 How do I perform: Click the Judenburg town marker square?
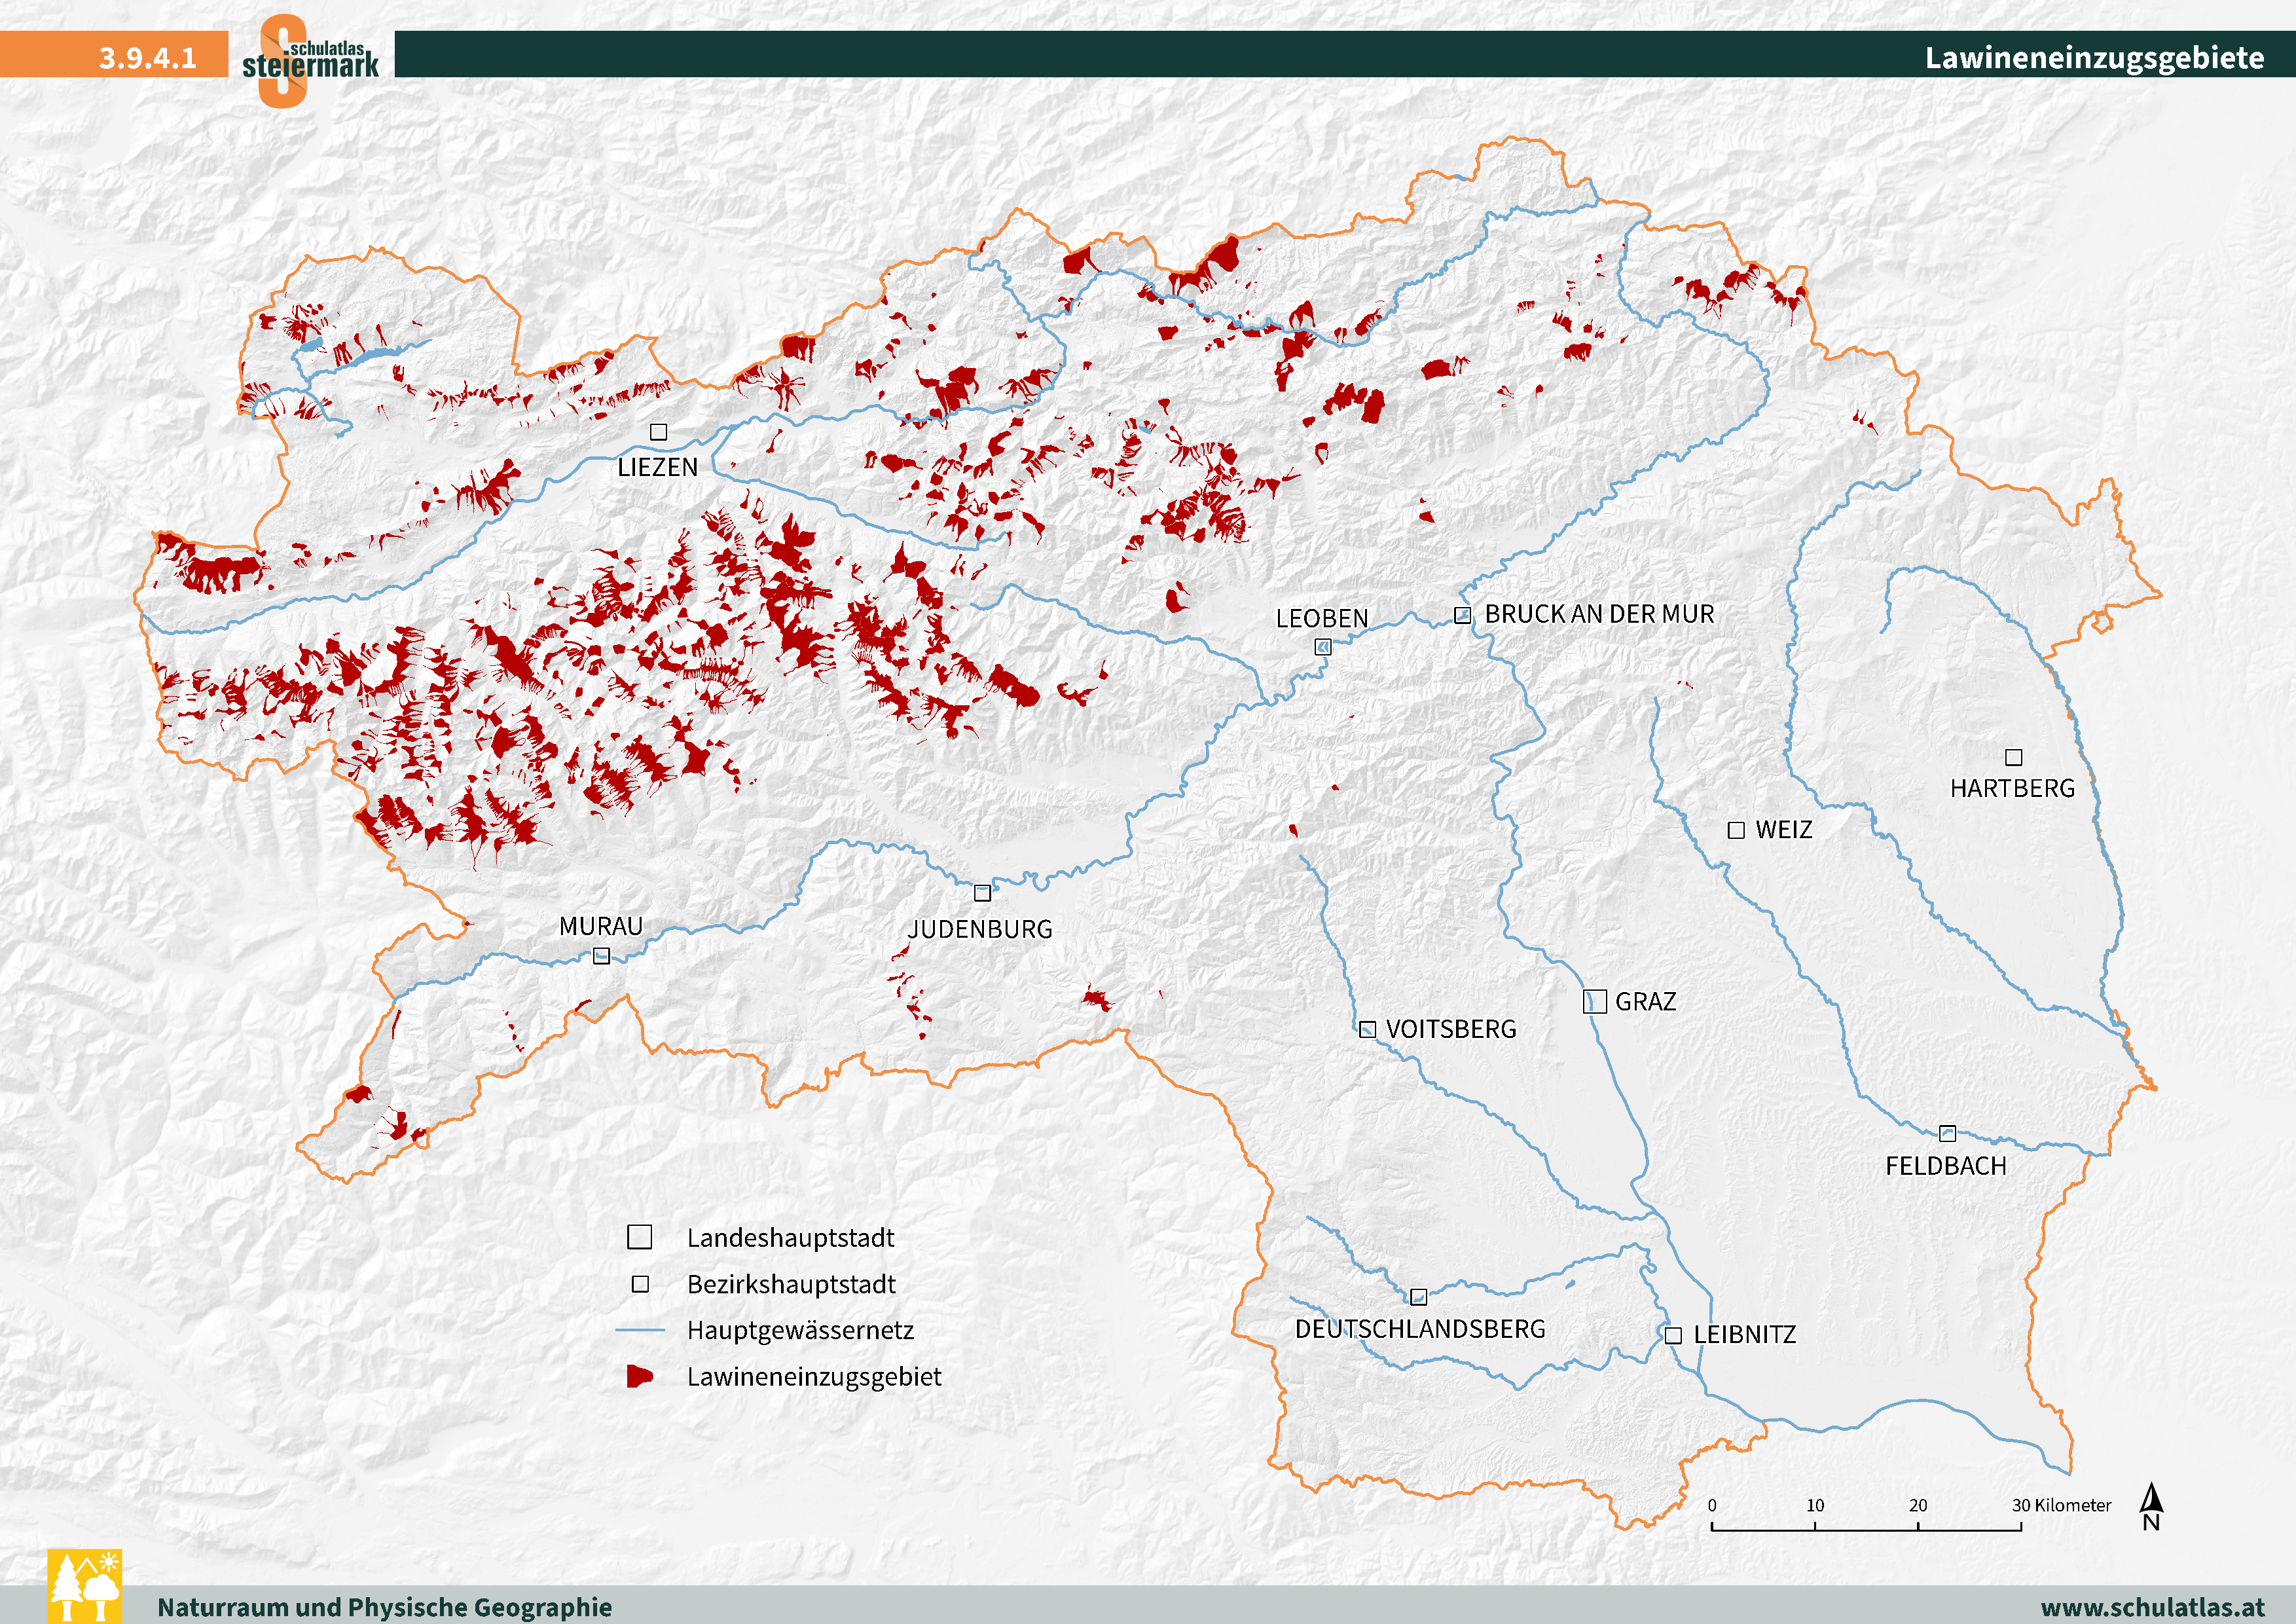point(982,893)
